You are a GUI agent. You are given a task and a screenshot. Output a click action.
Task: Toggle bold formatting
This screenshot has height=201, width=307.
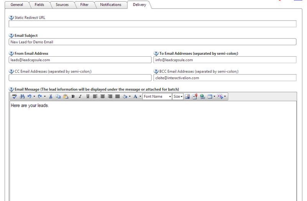point(73,96)
